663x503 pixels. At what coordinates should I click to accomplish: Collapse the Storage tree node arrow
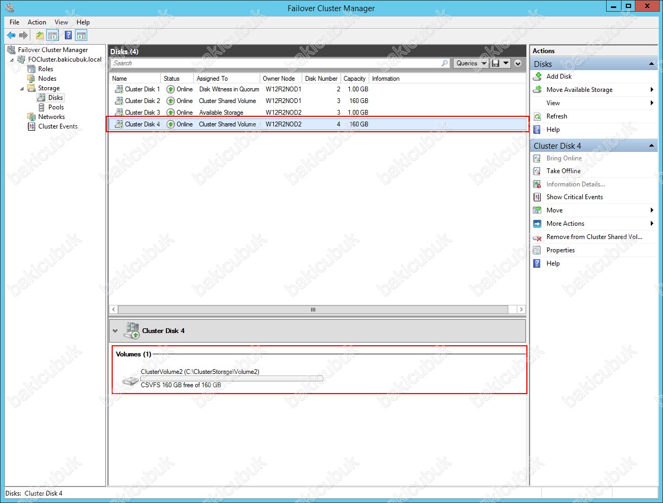(22, 88)
